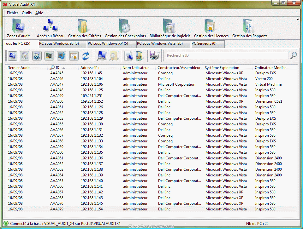This screenshot has height=229, width=303.
Task: Select IP address 192.168.1.104
Action: coord(92,79)
